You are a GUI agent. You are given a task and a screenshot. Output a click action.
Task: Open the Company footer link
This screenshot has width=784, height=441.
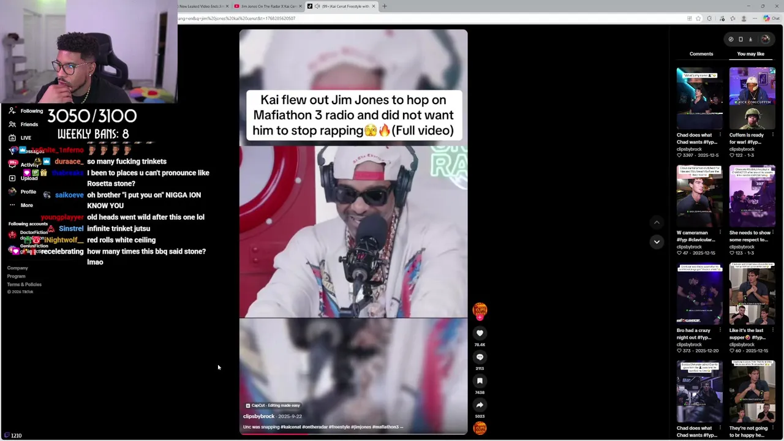[x=17, y=268]
